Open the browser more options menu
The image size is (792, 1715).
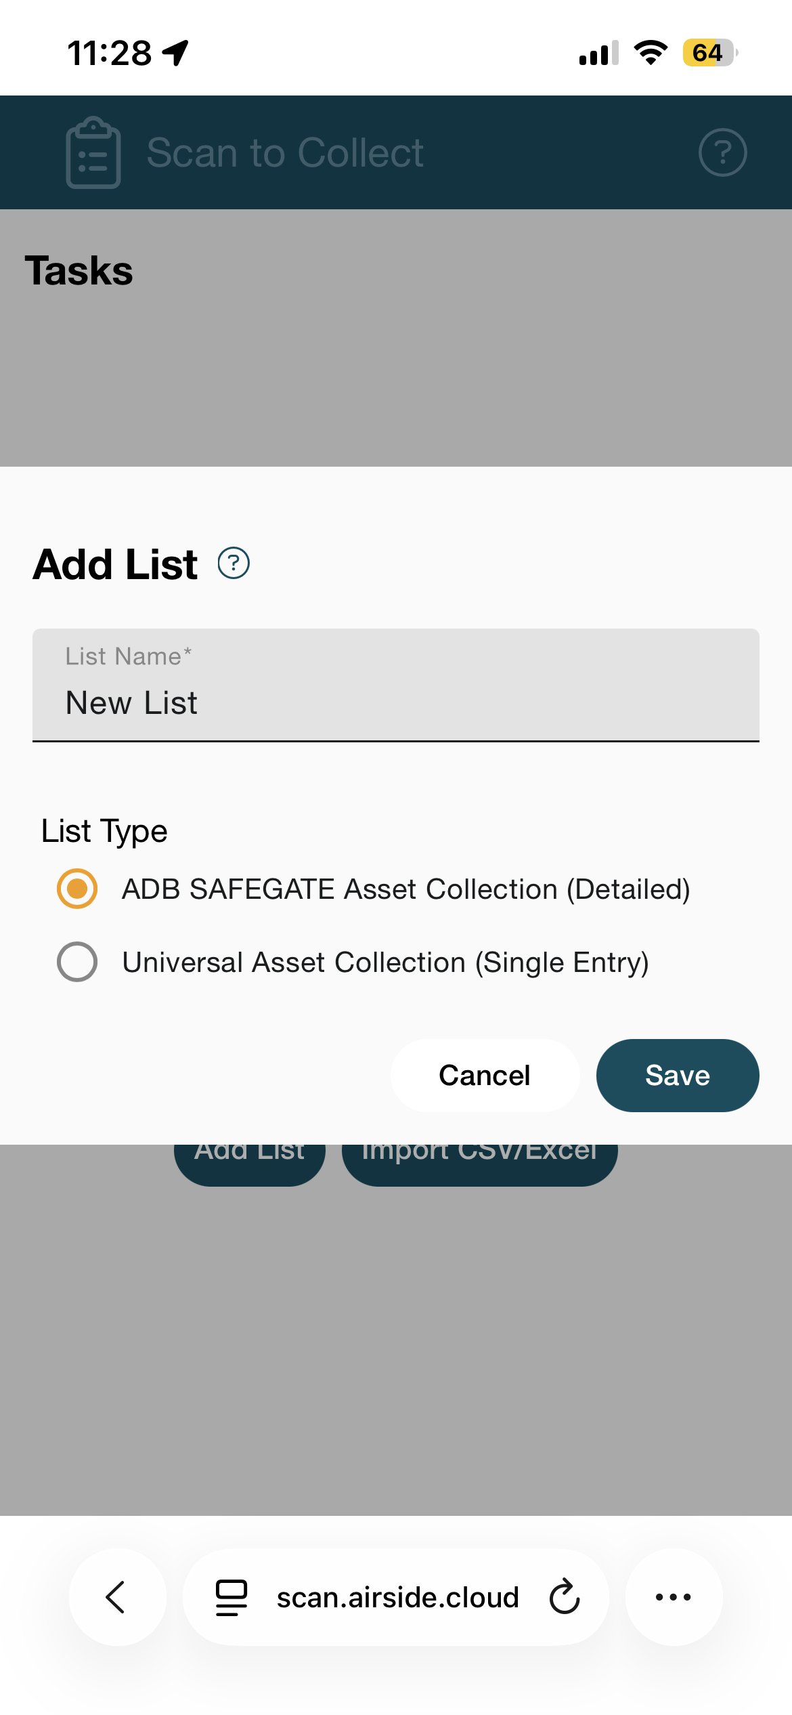[x=674, y=1596]
